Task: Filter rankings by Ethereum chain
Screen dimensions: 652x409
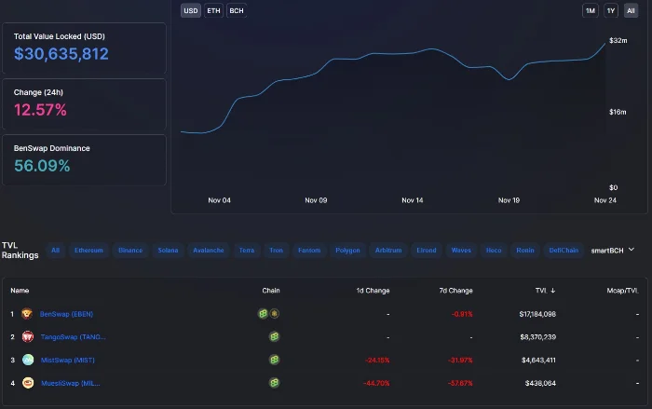Action: tap(88, 250)
